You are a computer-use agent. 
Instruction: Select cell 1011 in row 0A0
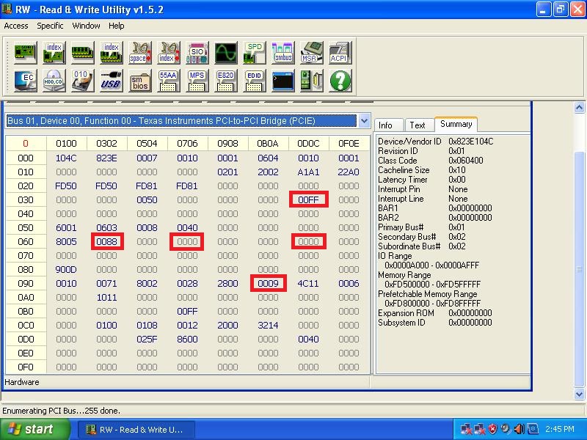coord(106,298)
